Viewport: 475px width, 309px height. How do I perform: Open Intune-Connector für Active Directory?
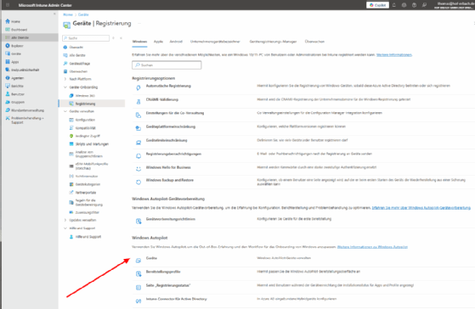click(x=176, y=299)
